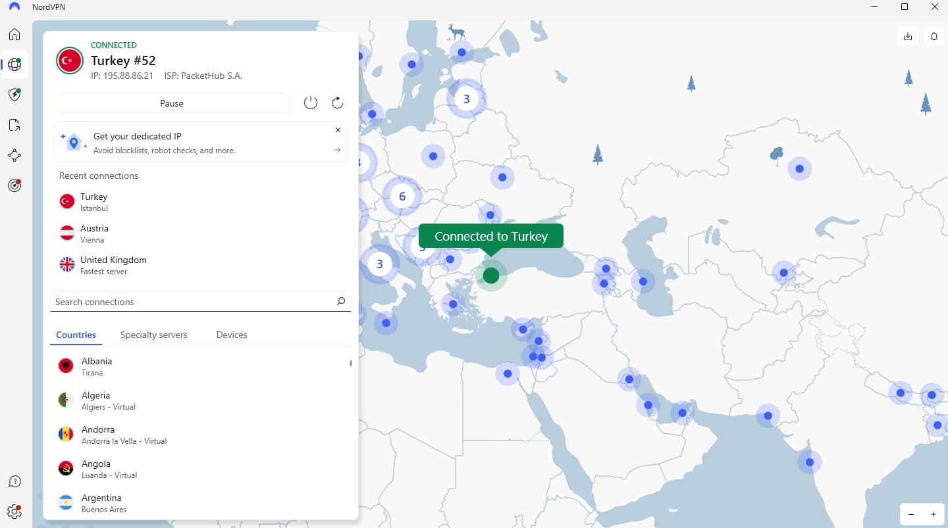Open the file share icon in sidebar
This screenshot has height=528, width=948.
tap(14, 125)
